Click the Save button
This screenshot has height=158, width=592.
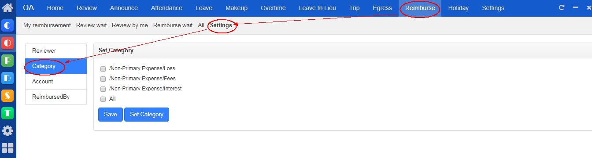[111, 115]
